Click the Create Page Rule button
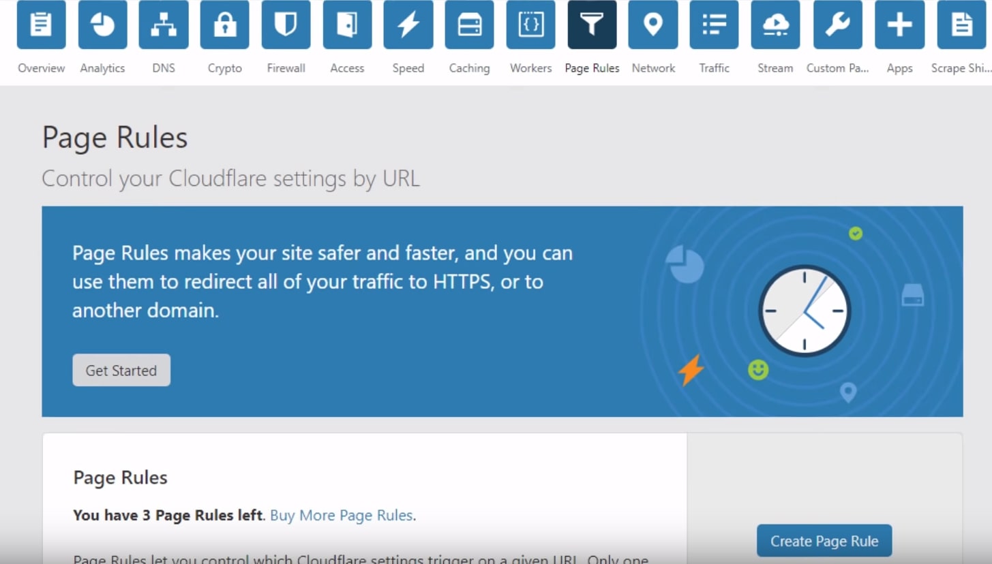 tap(824, 541)
